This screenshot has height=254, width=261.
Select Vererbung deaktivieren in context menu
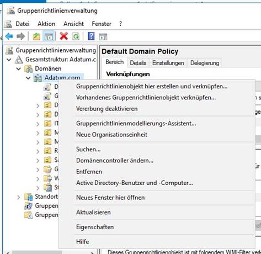coord(107,109)
